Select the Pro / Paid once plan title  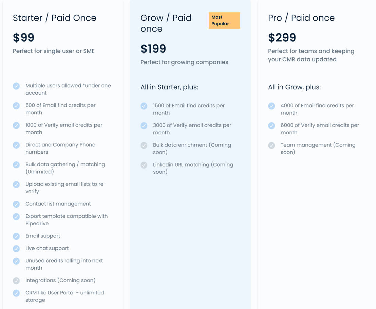(x=301, y=18)
